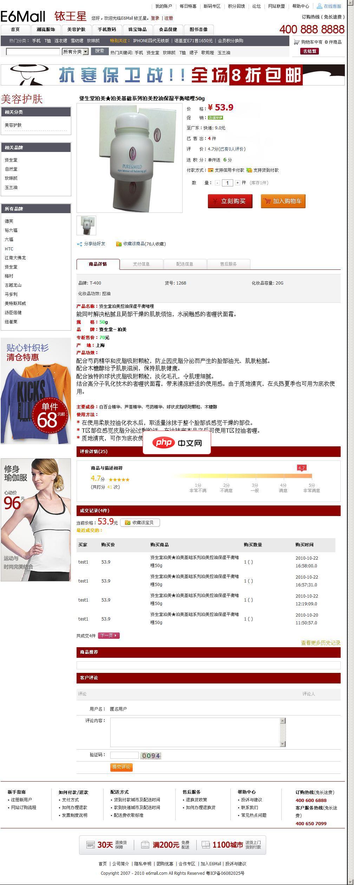Open the 美容护肤 navigation tab
Screen dimensions: 354x885
pos(77,30)
